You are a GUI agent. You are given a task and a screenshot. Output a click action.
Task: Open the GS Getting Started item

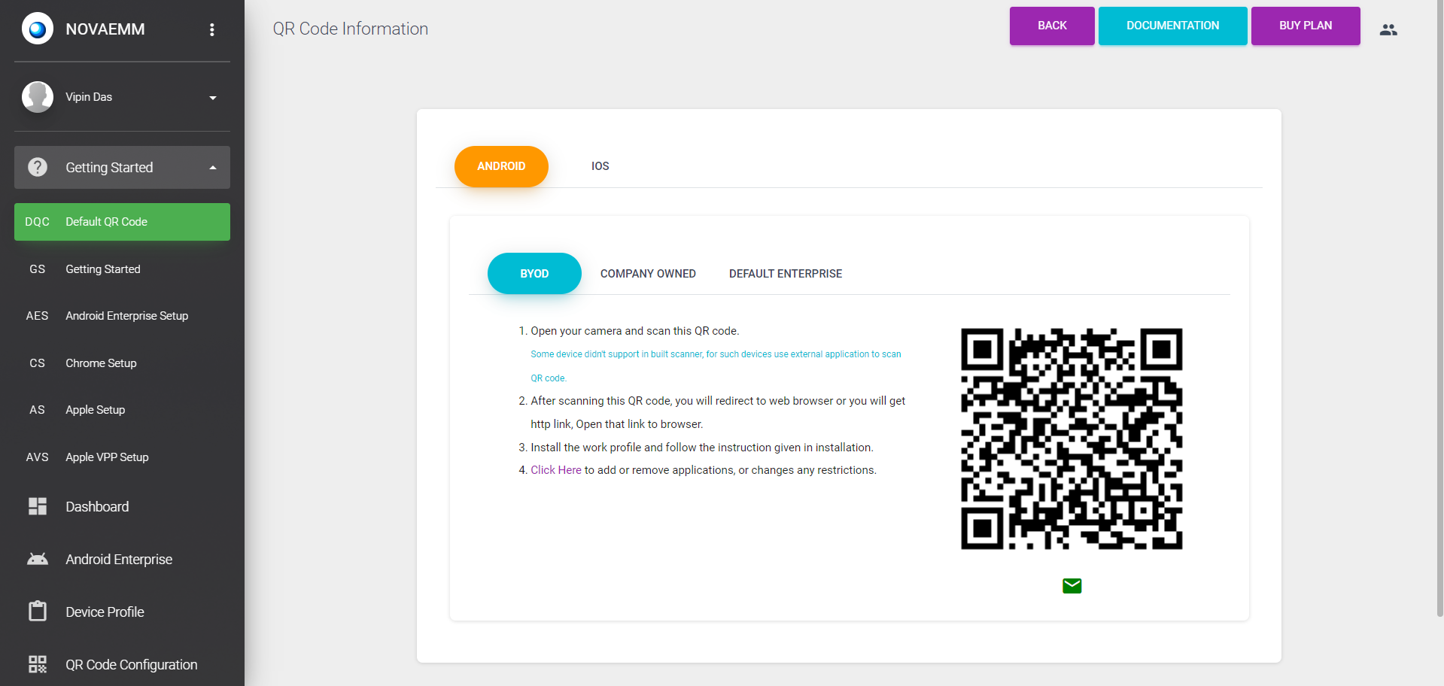pyautogui.click(x=122, y=269)
